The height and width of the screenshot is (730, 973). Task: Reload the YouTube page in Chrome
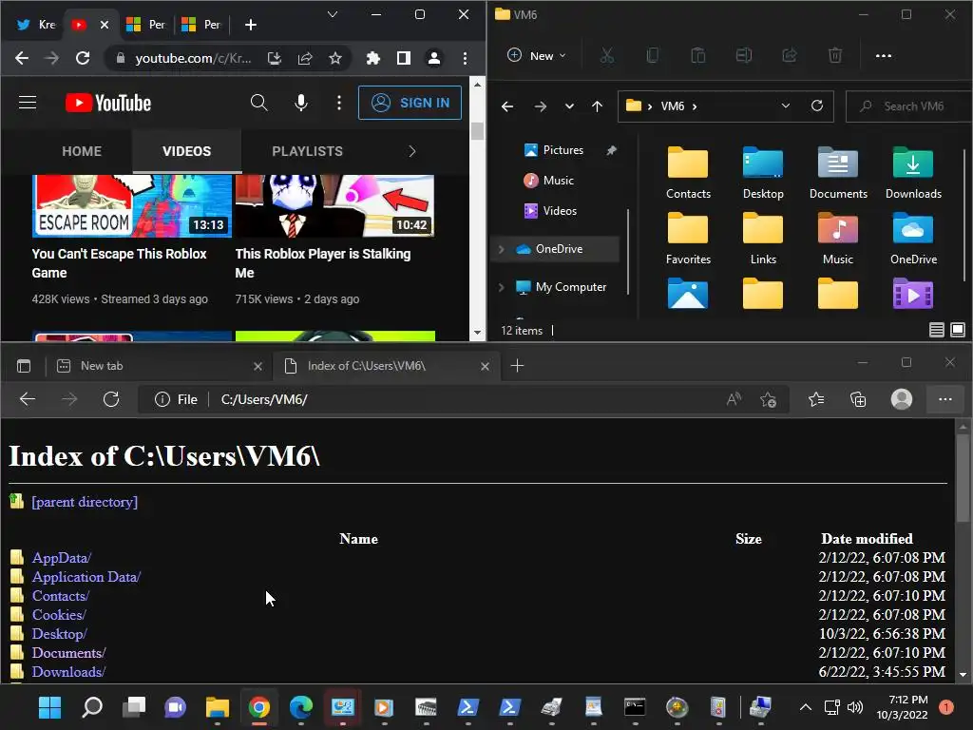tap(83, 58)
